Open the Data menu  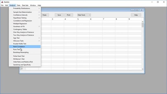pyautogui.click(x=19, y=5)
